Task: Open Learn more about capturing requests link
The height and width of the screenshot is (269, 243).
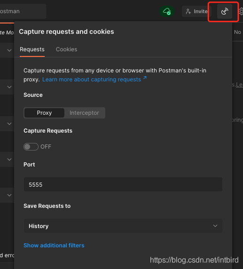Action: (92, 79)
